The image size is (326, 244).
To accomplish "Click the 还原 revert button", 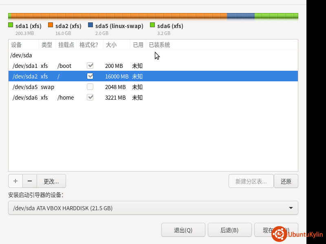I will pyautogui.click(x=286, y=181).
